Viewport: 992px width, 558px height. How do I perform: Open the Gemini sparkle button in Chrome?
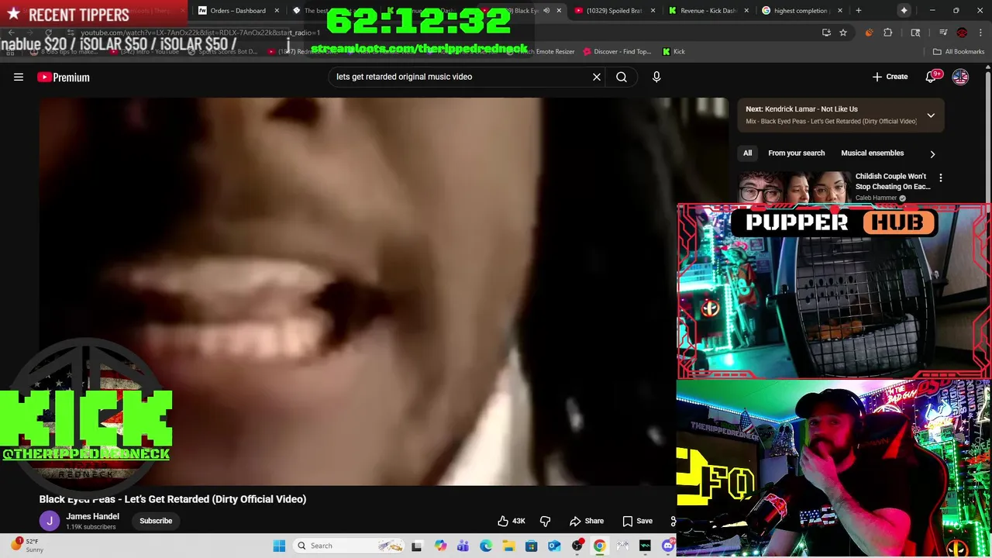click(x=904, y=11)
